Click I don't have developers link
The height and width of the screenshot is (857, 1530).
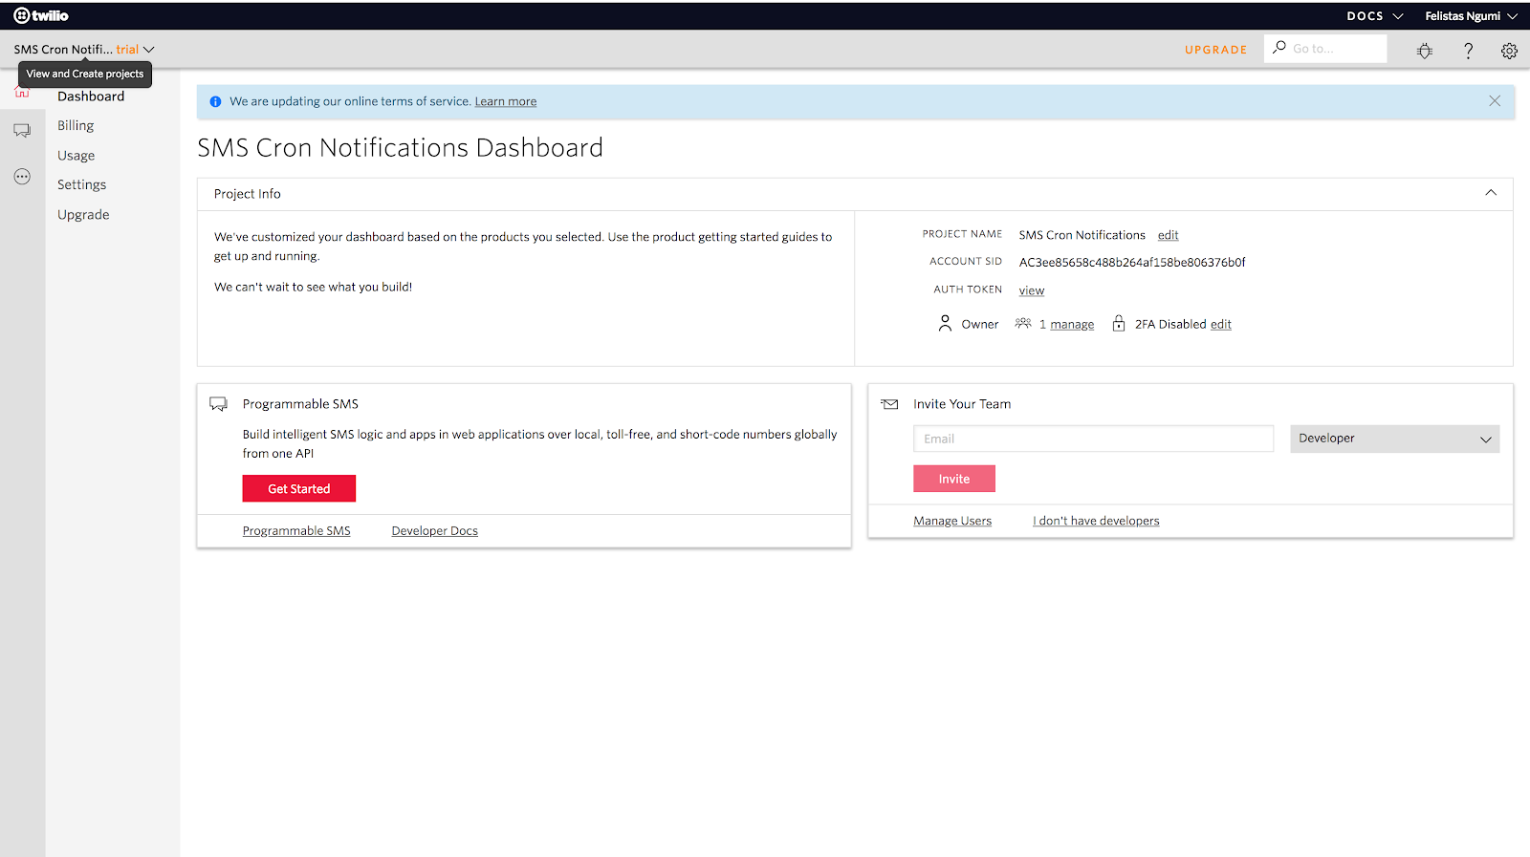(1096, 521)
